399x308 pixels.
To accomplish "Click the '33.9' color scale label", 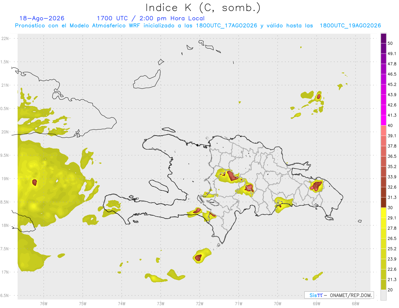I will click(392, 177).
